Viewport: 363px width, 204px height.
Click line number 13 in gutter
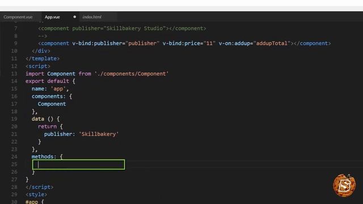pos(14,74)
